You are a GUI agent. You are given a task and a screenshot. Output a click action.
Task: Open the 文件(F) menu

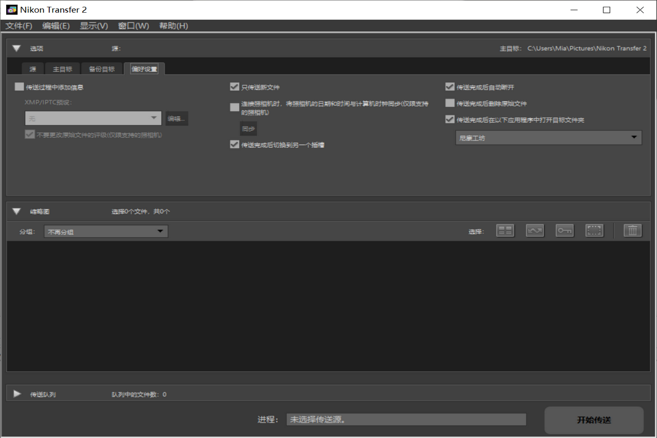click(x=19, y=26)
